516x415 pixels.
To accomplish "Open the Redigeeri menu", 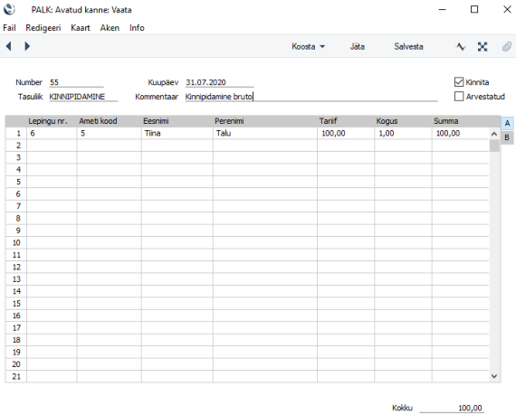I will 43,28.
